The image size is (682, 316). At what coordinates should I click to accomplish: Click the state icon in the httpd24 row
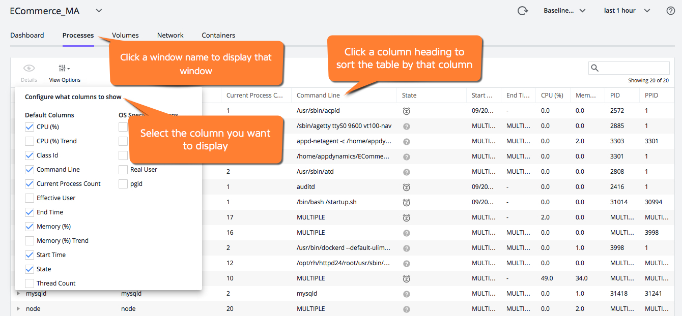point(406,263)
